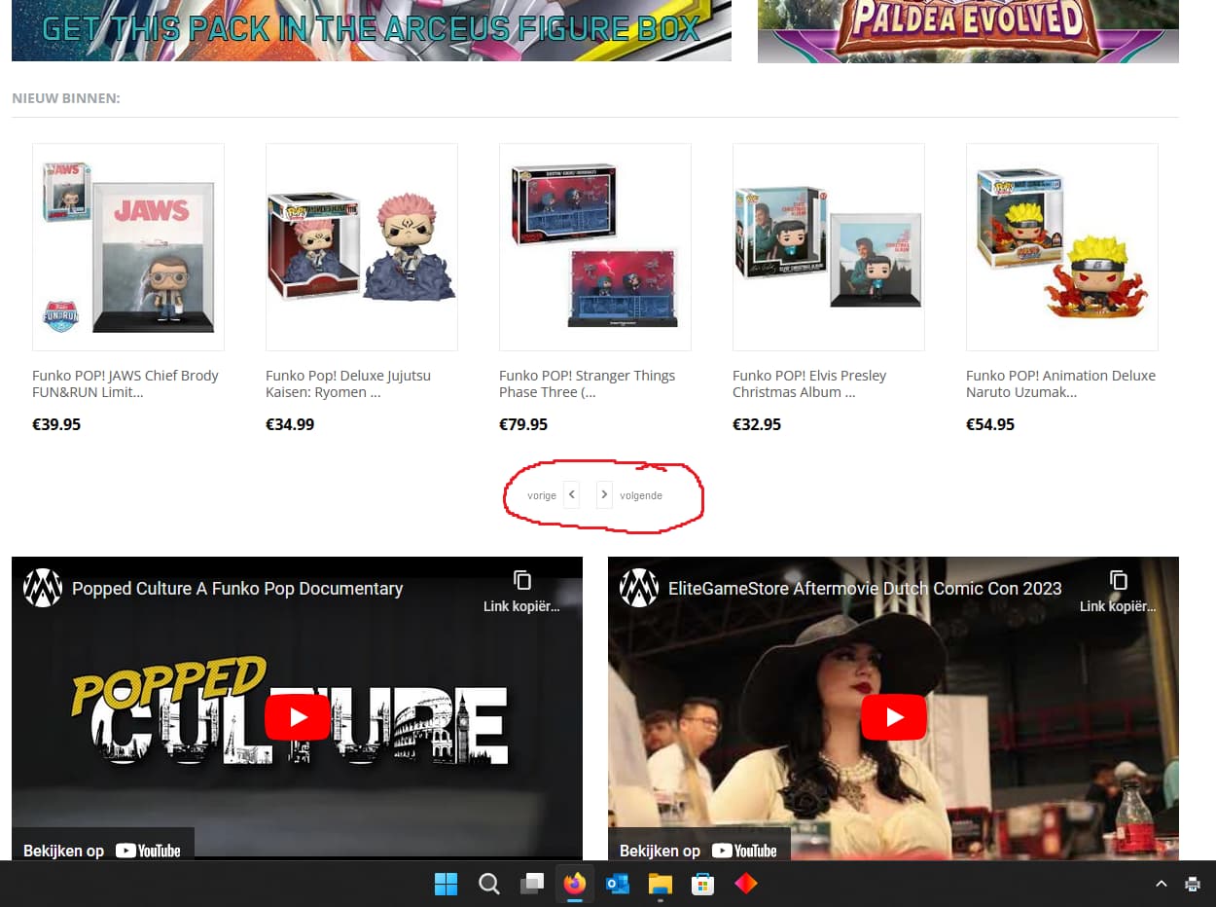Click the €34.99 price
Image resolution: width=1216 pixels, height=907 pixels.
[290, 424]
